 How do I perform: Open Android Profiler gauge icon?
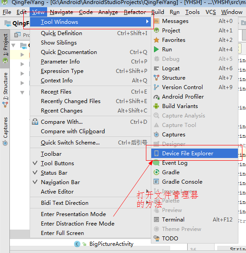pos(157,97)
